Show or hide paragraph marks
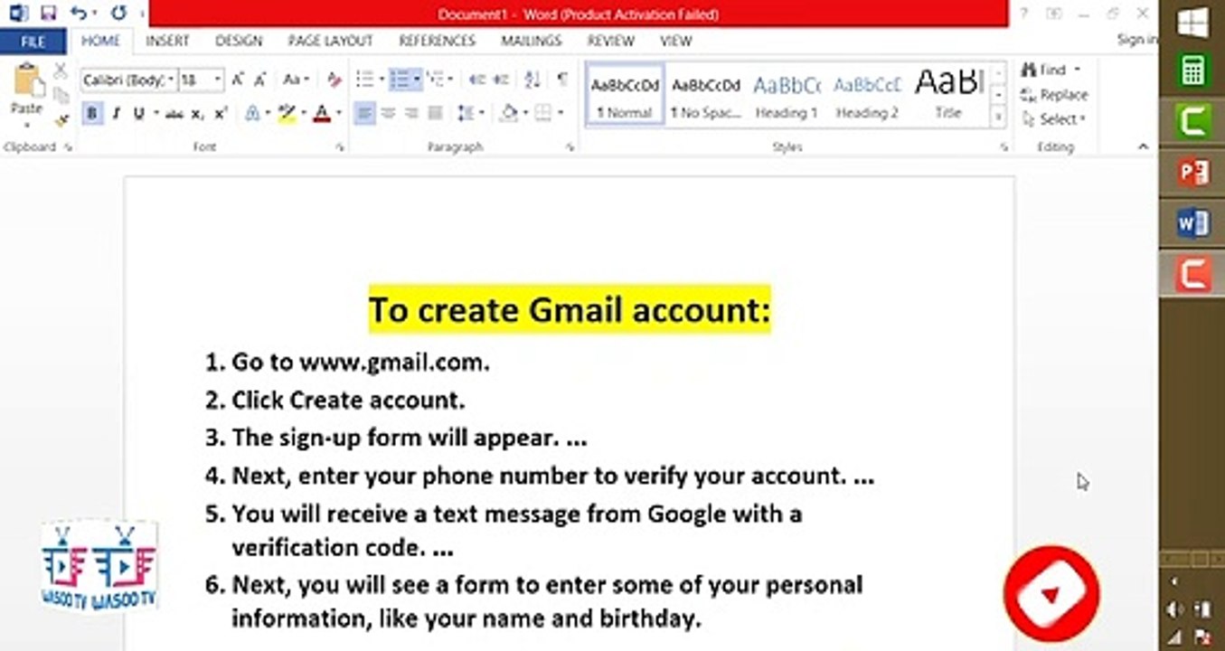Viewport: 1225px width, 651px height. click(x=562, y=80)
